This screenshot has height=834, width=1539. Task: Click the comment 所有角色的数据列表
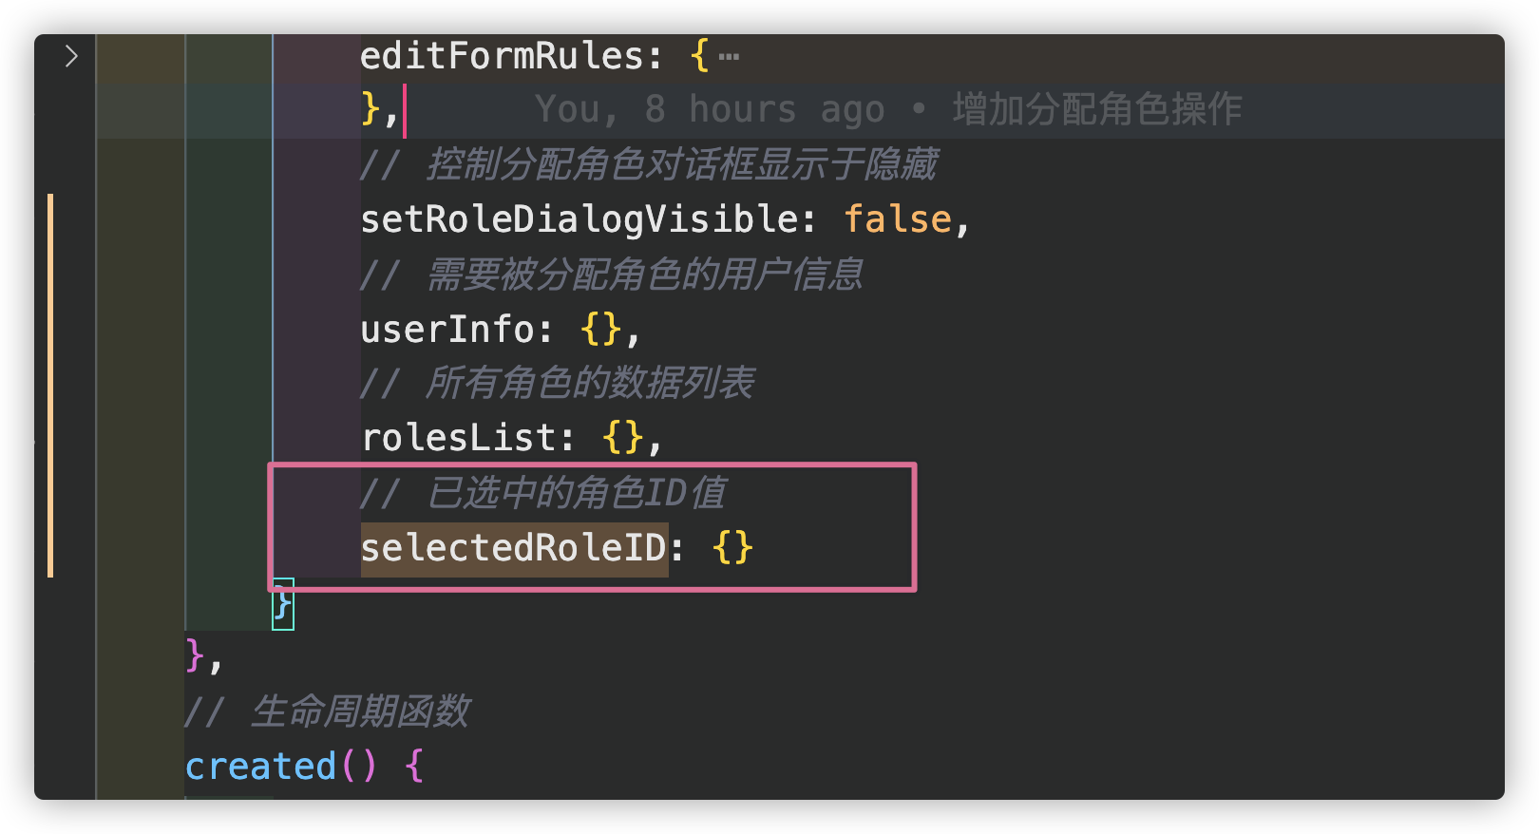[x=589, y=384]
